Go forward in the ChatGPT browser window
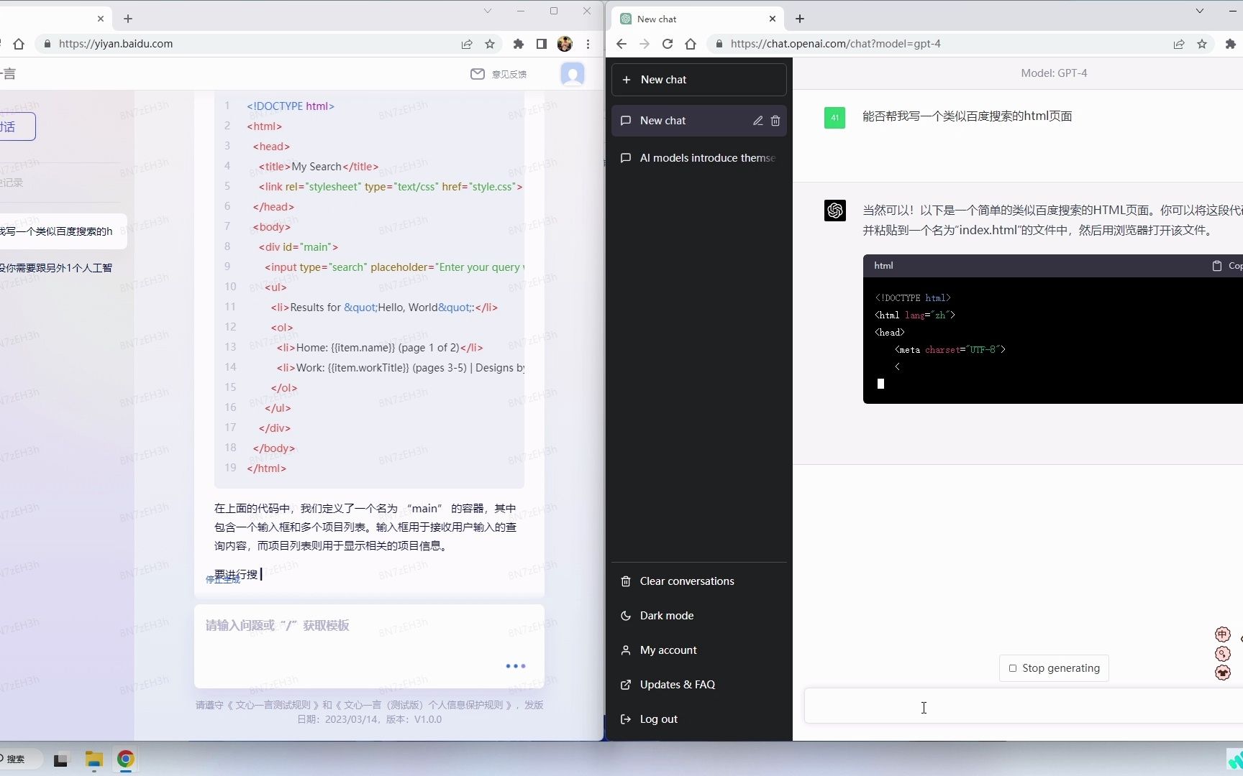 click(x=645, y=44)
